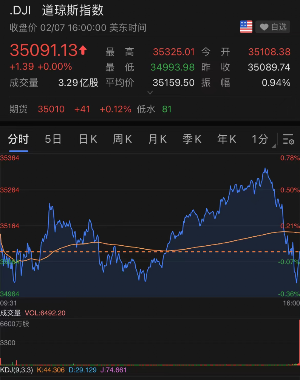
Task: Open the 月K chart tab
Action: pyautogui.click(x=157, y=139)
